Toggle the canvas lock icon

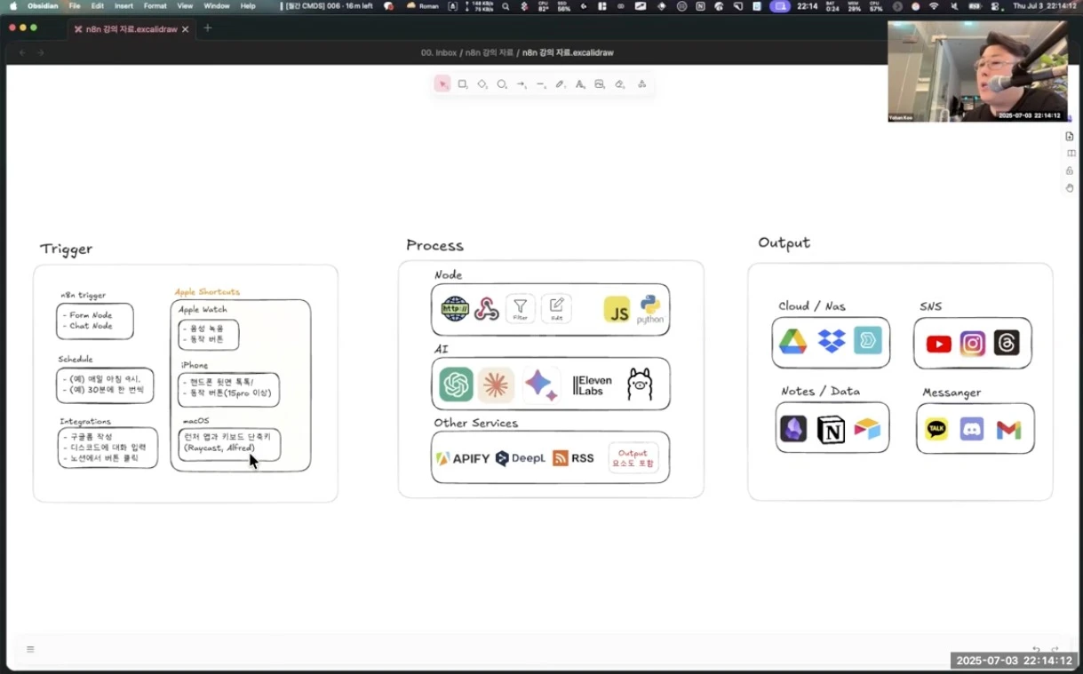coord(1070,170)
